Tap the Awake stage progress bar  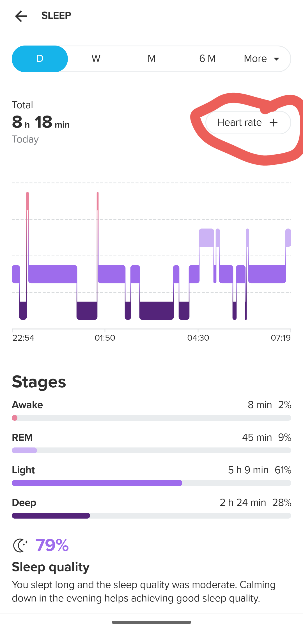[151, 418]
